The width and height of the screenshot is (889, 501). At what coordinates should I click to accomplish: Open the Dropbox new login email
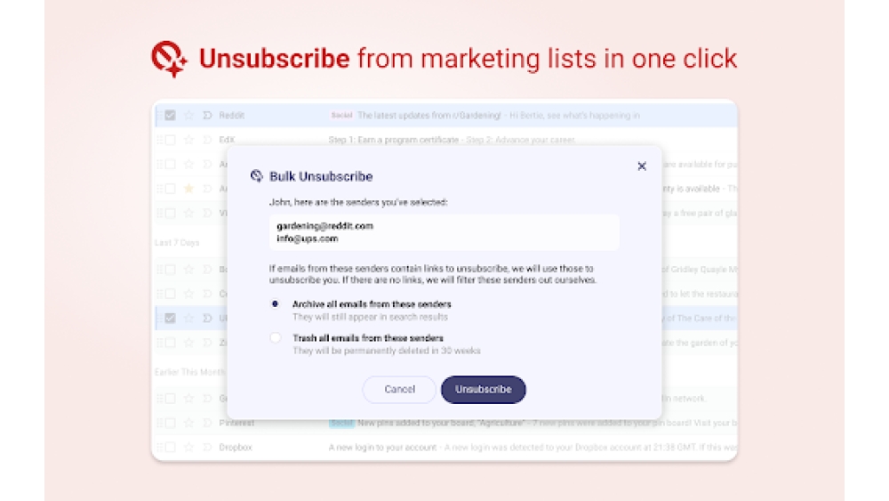[x=382, y=448]
